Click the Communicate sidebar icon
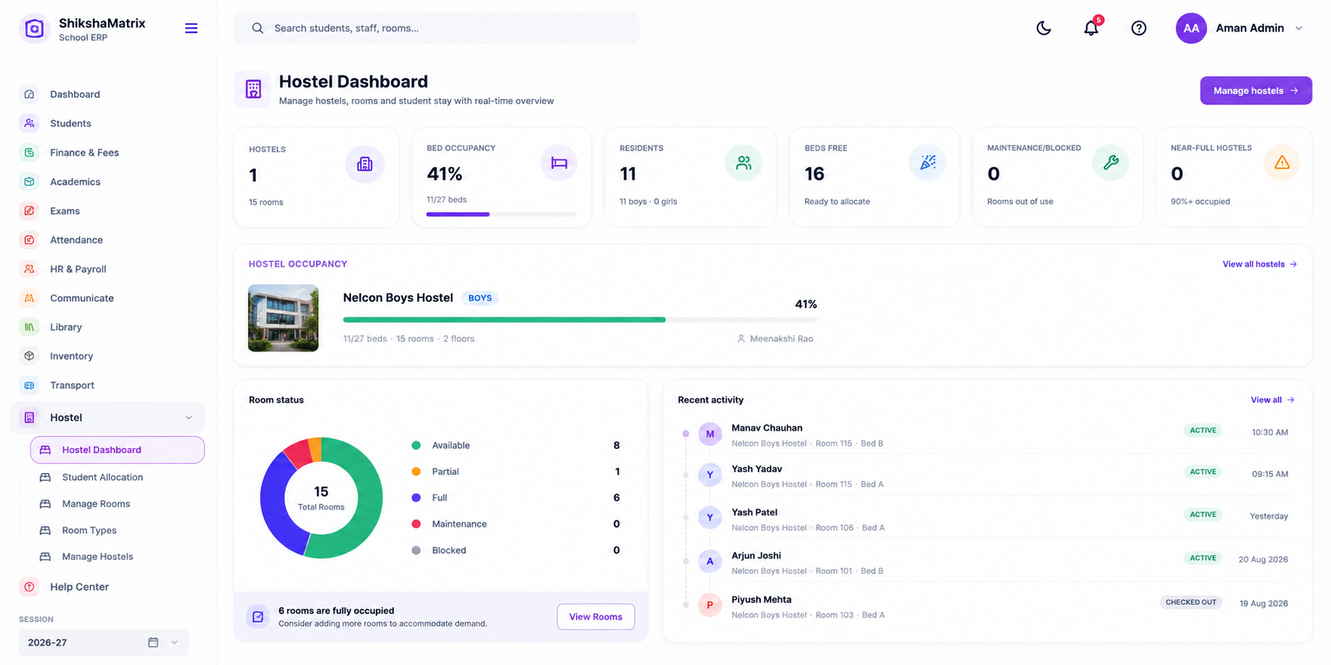The height and width of the screenshot is (665, 1331). (29, 298)
